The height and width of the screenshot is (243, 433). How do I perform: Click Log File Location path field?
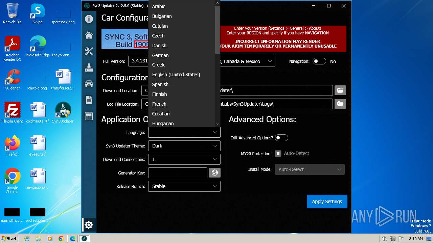click(237, 104)
